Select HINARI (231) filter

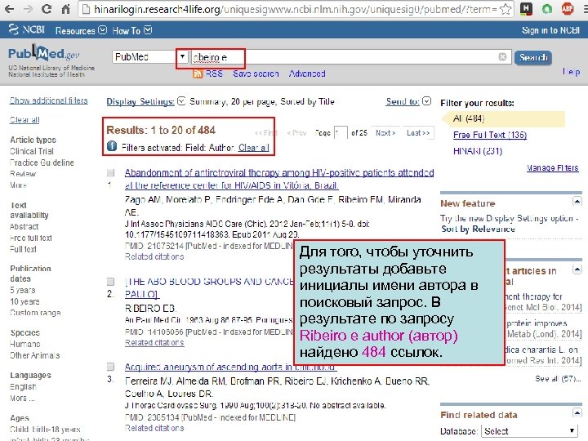pos(478,151)
